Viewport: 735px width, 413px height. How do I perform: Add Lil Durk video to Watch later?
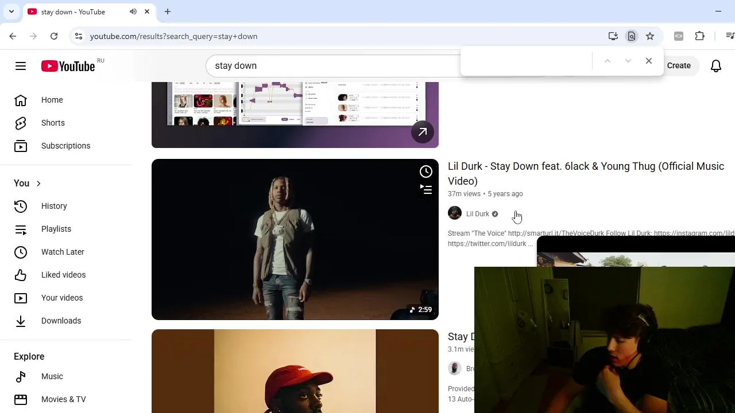(x=425, y=172)
